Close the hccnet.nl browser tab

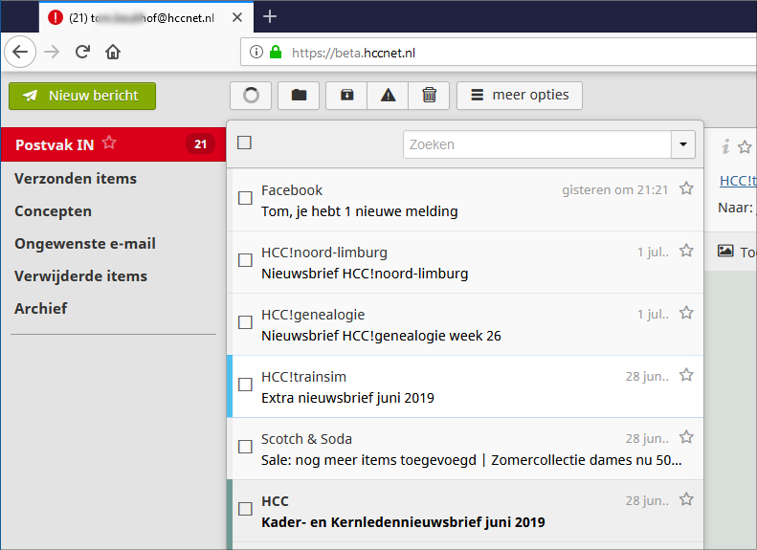(x=237, y=18)
